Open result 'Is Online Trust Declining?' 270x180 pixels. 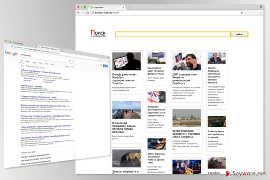(41, 71)
